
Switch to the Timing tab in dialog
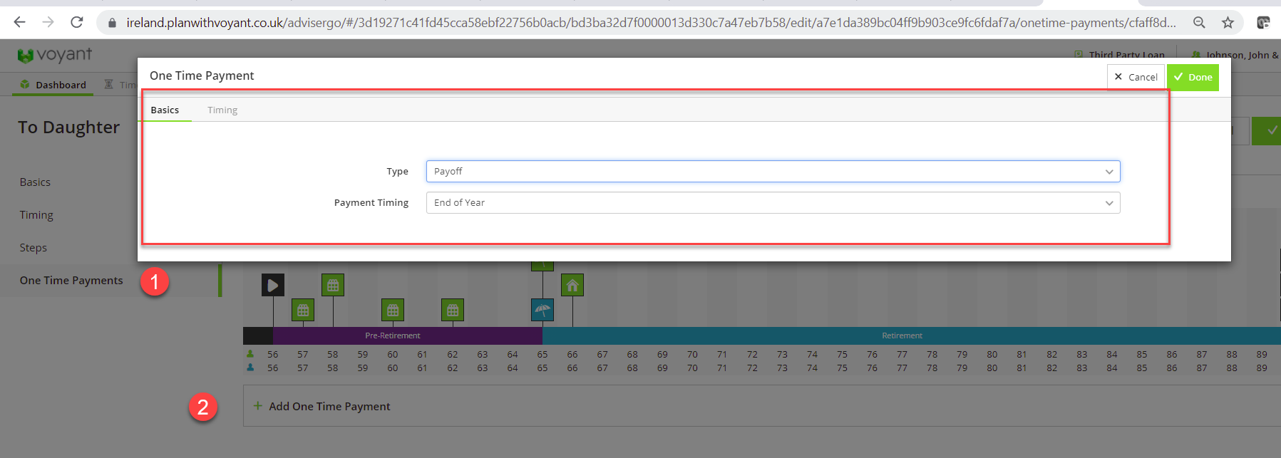pos(222,110)
